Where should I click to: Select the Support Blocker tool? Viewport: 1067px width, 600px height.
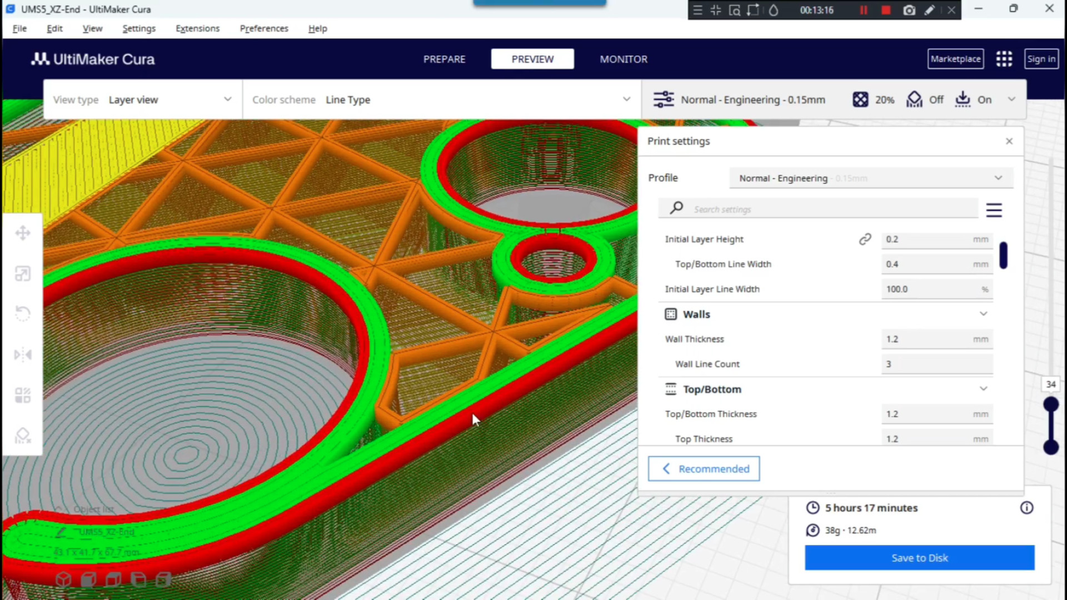(x=23, y=436)
